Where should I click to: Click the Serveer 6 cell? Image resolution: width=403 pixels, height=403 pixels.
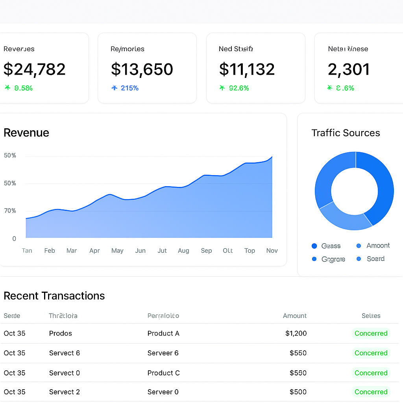click(x=163, y=353)
